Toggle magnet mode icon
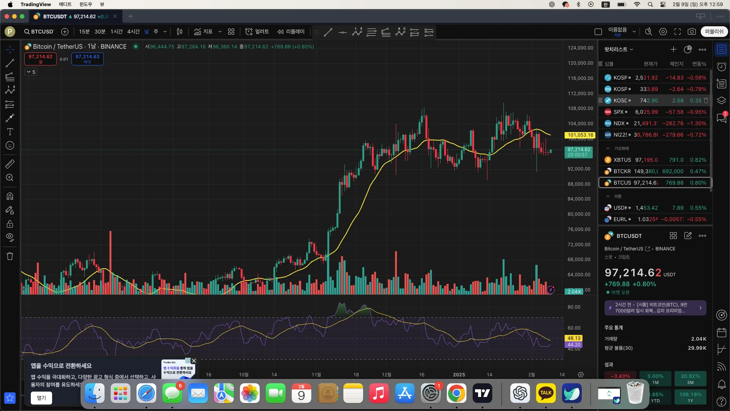 coord(10,196)
